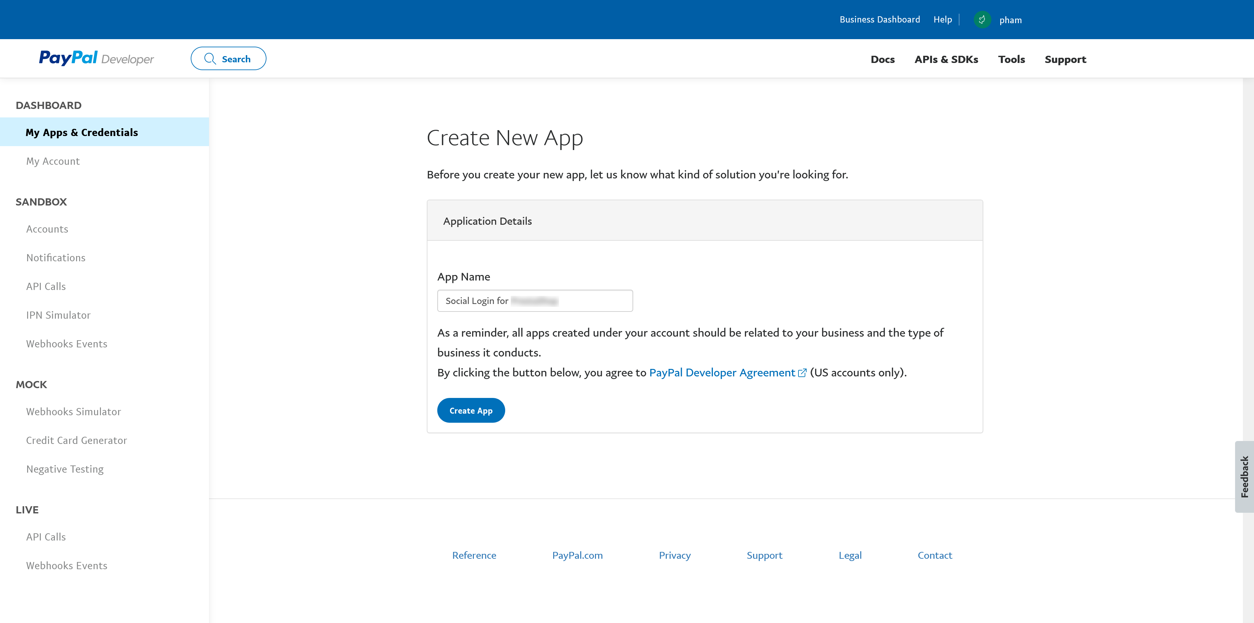Open Sandbox Webhooks Events
The image size is (1254, 623).
[67, 344]
